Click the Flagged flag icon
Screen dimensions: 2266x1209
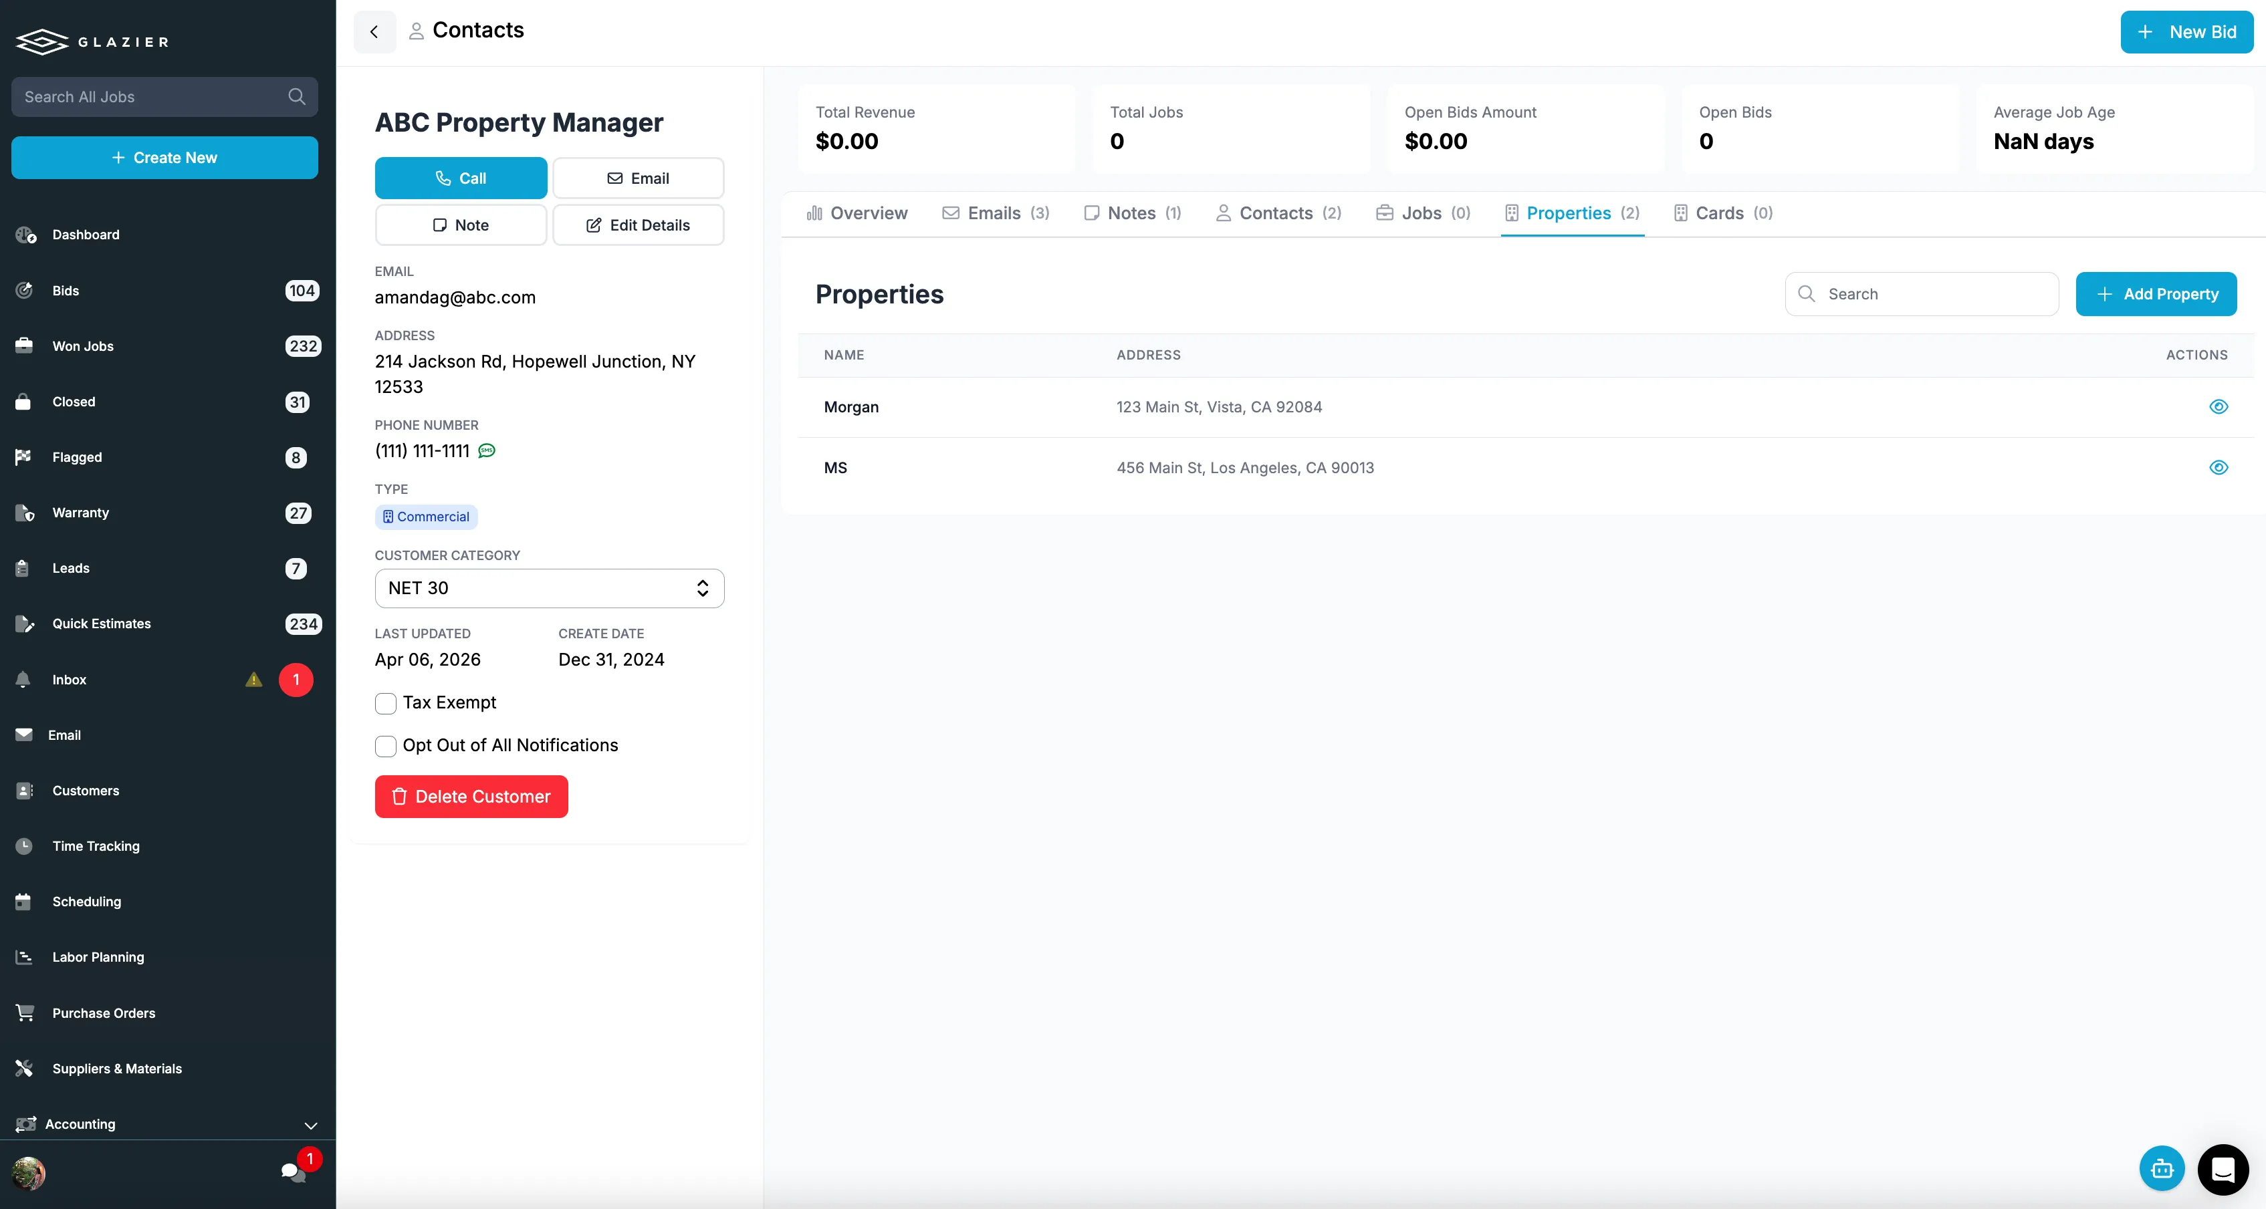click(x=24, y=457)
